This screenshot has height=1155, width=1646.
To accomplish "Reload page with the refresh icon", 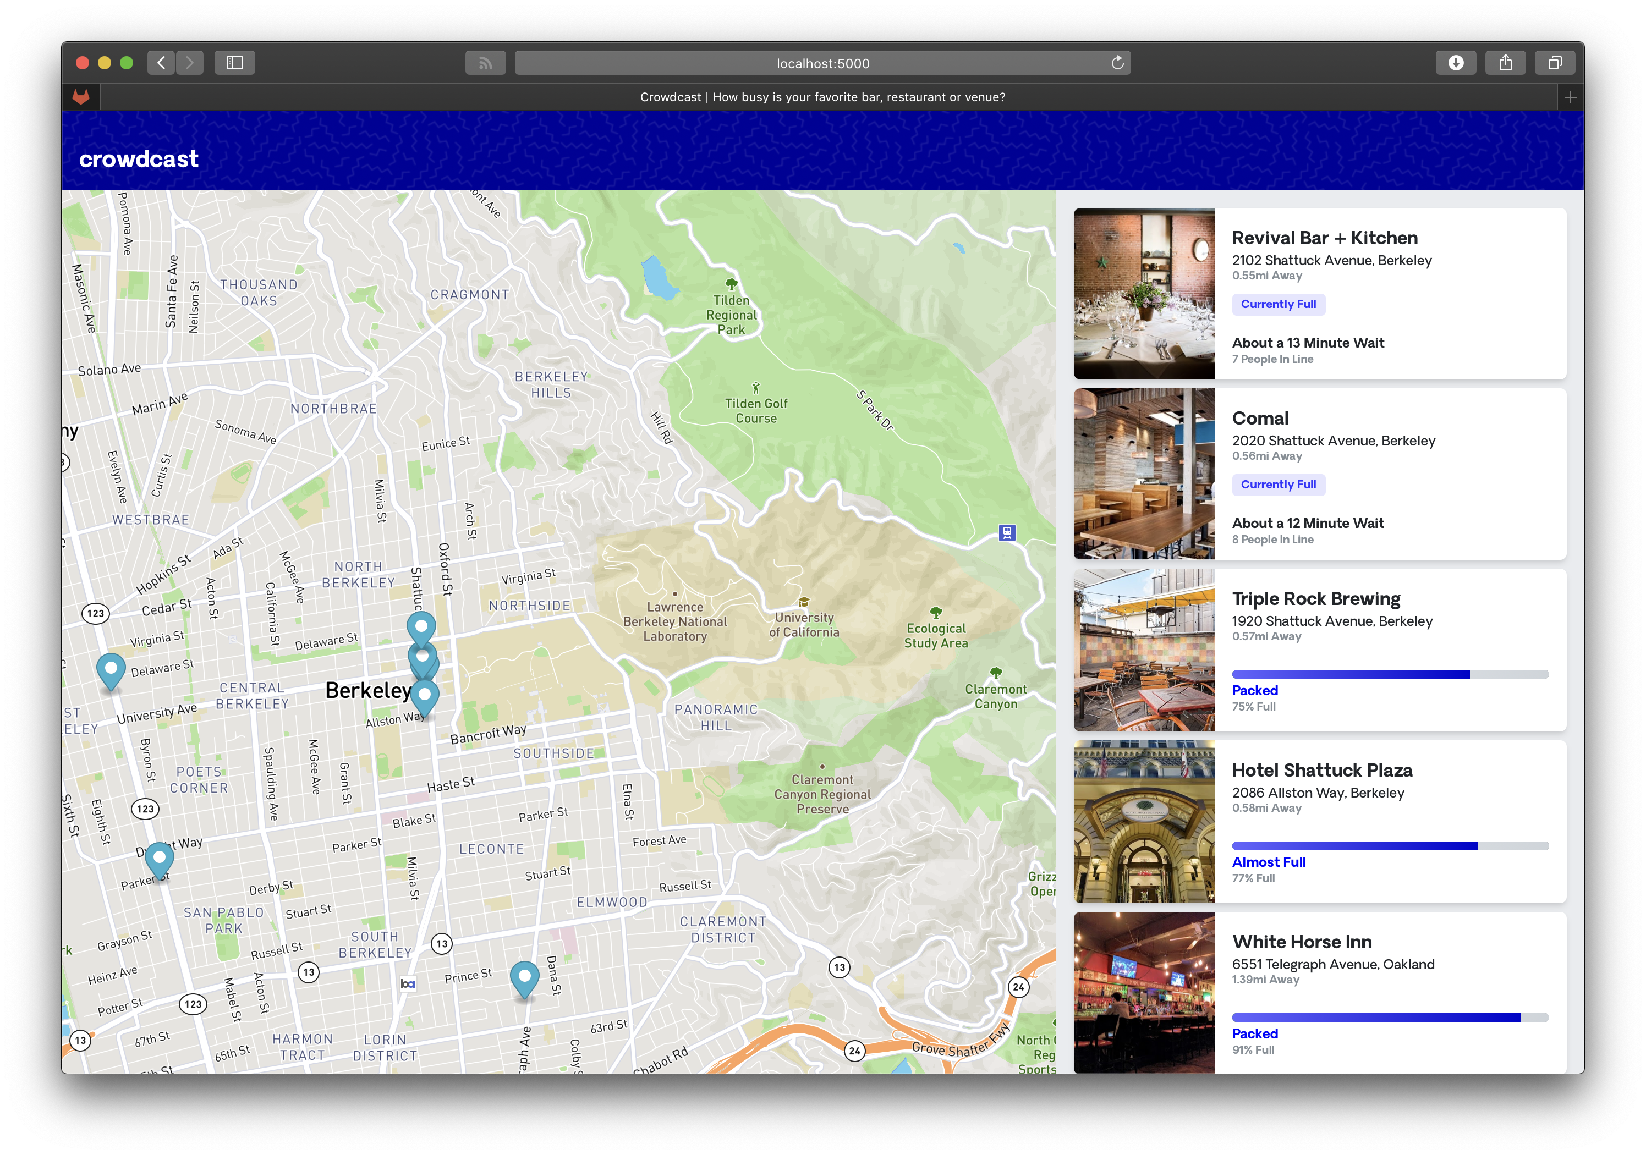I will click(1117, 63).
